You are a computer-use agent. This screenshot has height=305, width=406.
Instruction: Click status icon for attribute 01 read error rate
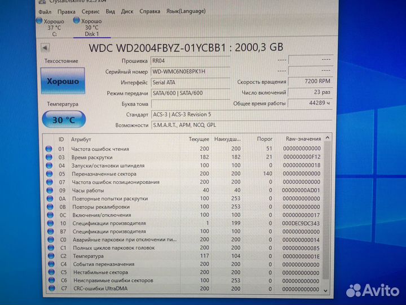48,149
